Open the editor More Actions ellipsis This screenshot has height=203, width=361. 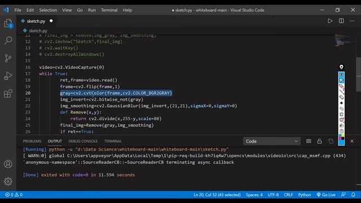[352, 21]
